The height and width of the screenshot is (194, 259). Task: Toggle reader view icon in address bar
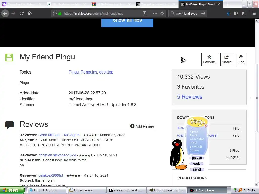point(144,14)
